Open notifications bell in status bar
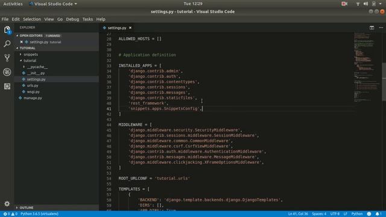The image size is (386, 217). 378,214
